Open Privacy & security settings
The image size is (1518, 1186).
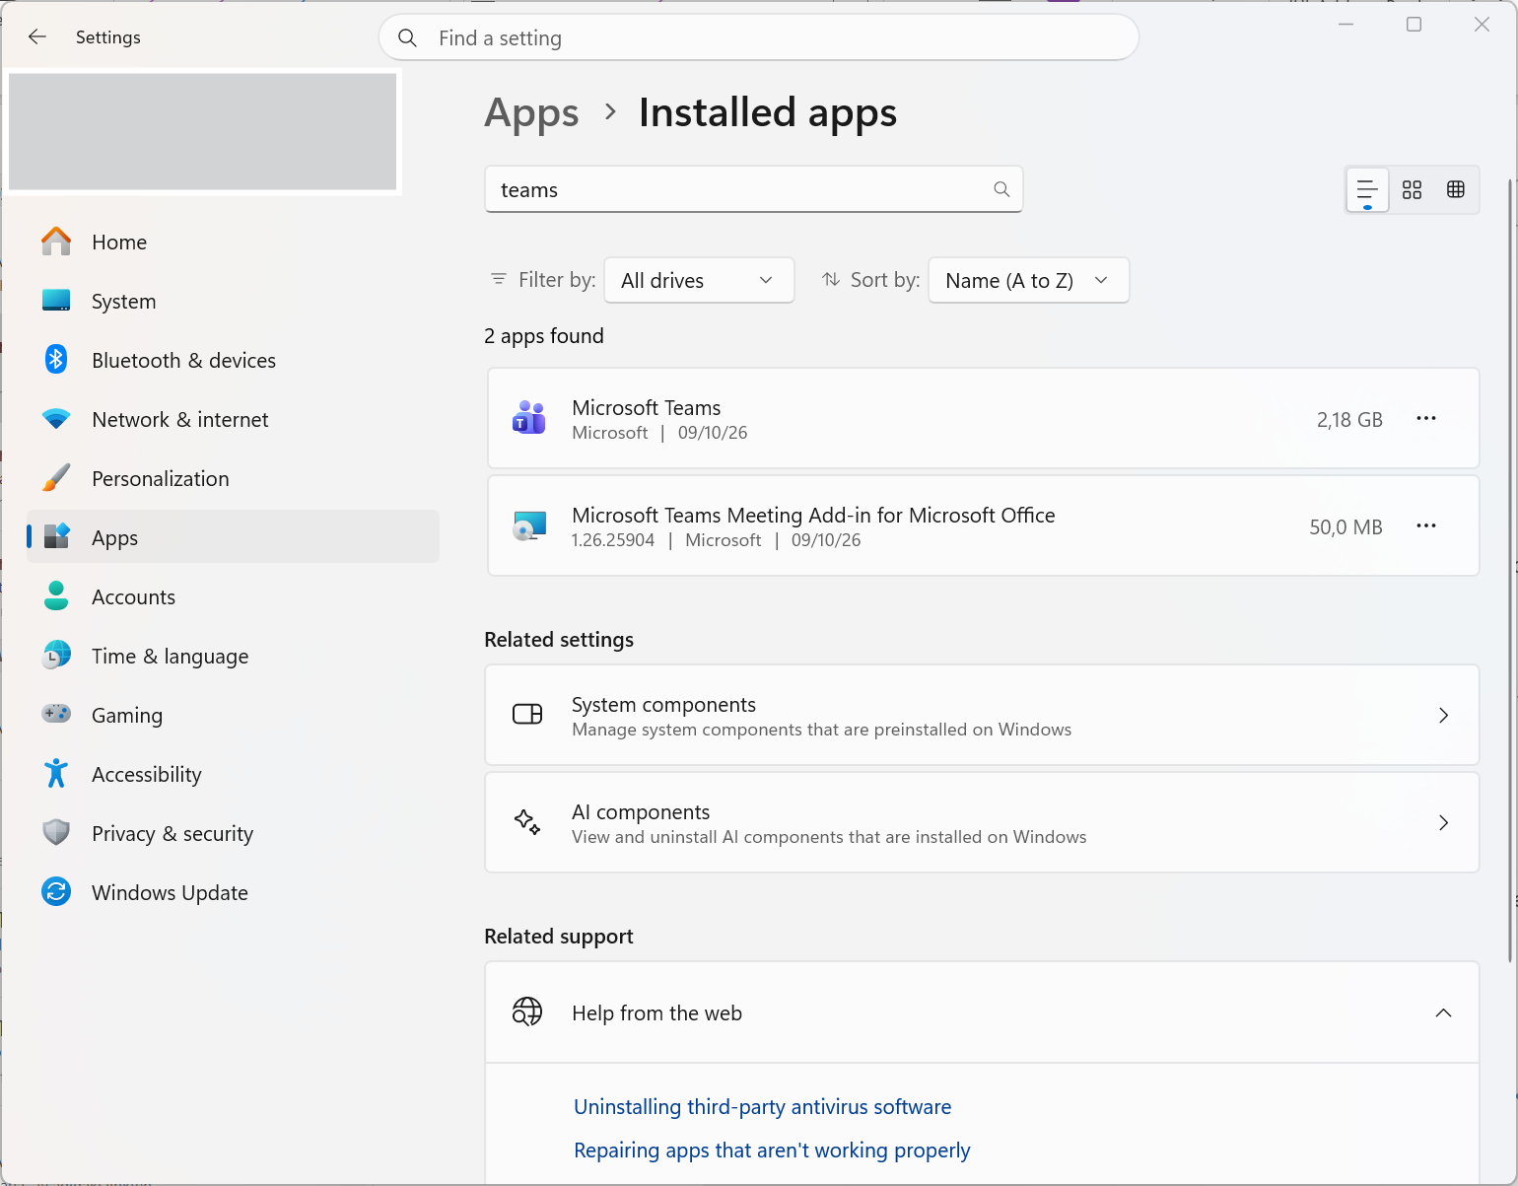tap(233, 834)
